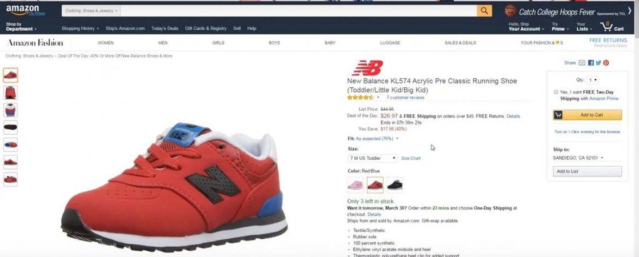Open the 7 customer reviews link

pyautogui.click(x=405, y=98)
